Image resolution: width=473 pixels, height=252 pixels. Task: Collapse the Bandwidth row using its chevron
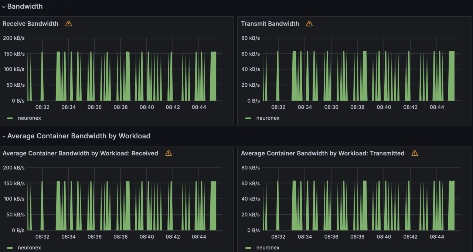(x=4, y=7)
